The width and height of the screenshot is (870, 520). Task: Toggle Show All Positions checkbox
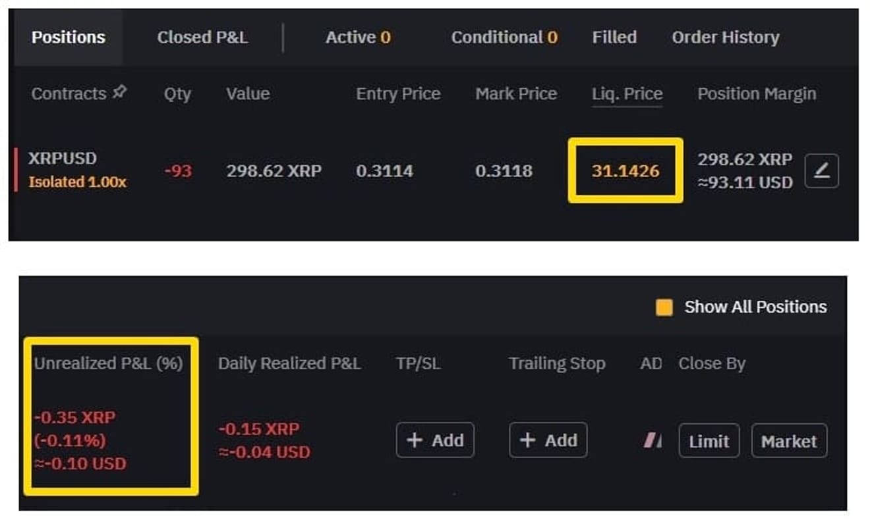point(664,307)
